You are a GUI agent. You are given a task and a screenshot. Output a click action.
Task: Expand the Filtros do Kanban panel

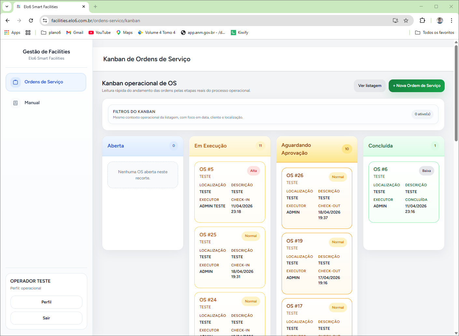tap(273, 114)
